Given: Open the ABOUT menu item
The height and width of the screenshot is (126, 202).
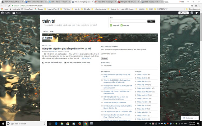Looking at the screenshot, I should [45, 32].
